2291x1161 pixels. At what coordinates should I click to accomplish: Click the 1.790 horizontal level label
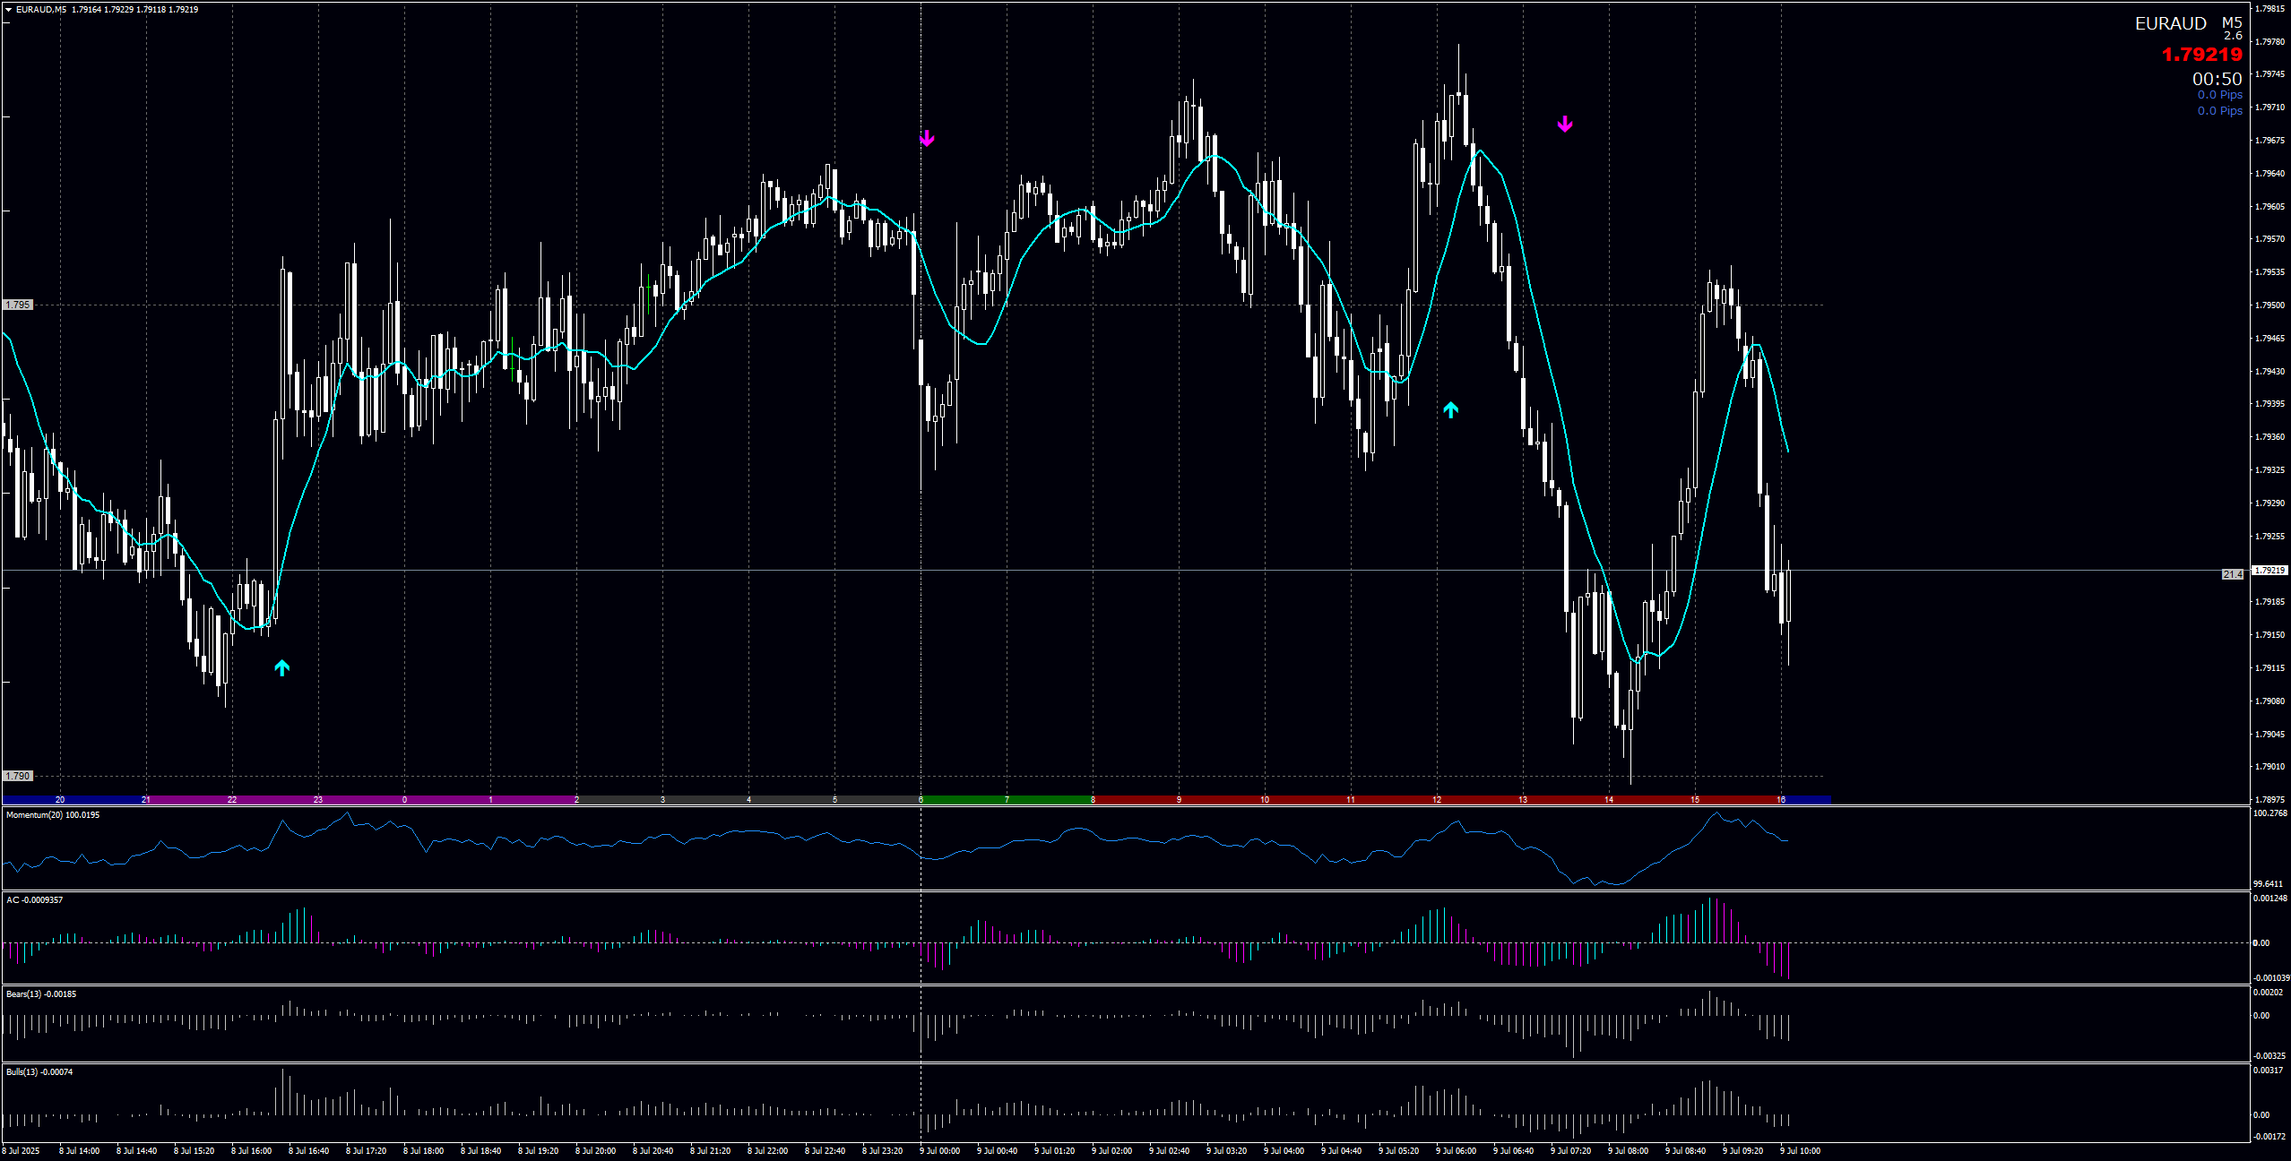pyautogui.click(x=18, y=776)
